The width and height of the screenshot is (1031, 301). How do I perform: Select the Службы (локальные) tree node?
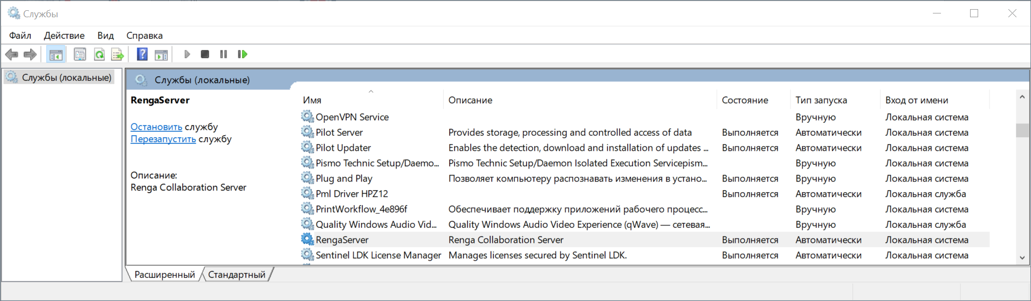[60, 78]
